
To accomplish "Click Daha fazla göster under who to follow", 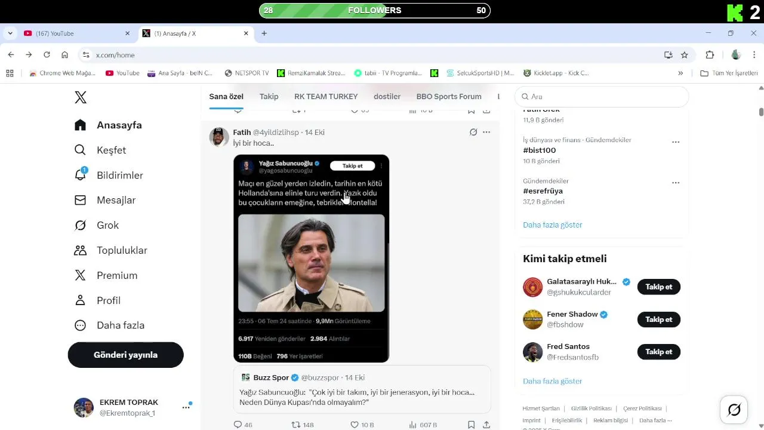I will [553, 381].
